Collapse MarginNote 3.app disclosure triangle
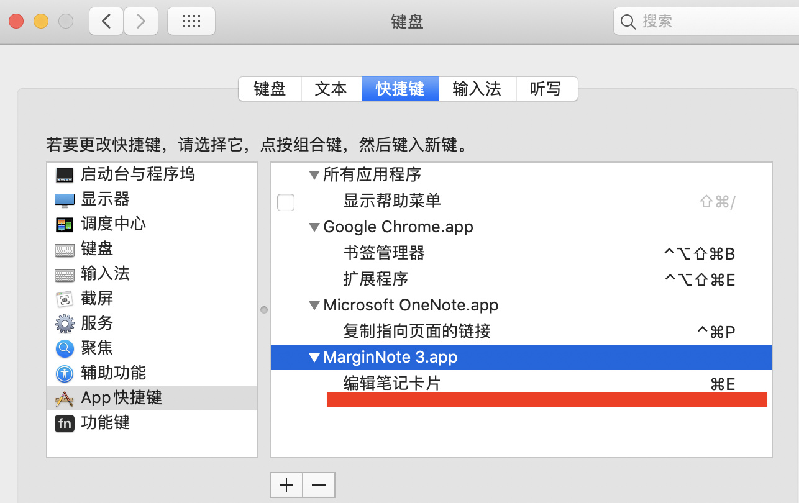The height and width of the screenshot is (503, 799). pyautogui.click(x=314, y=358)
